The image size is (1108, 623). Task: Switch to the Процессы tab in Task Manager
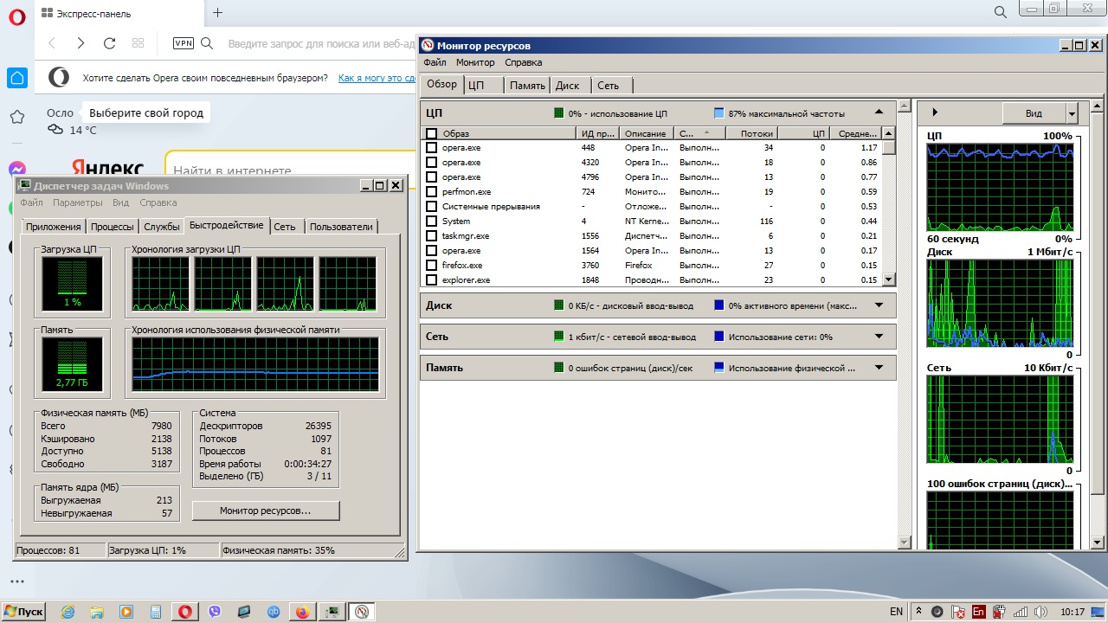(x=113, y=227)
